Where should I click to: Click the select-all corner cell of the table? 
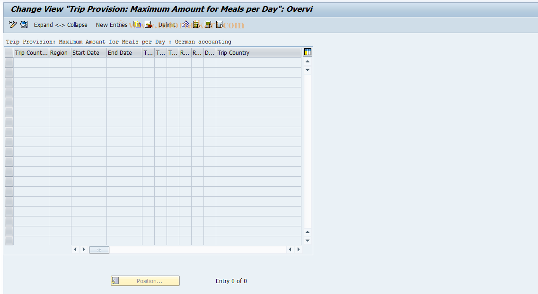click(x=9, y=53)
